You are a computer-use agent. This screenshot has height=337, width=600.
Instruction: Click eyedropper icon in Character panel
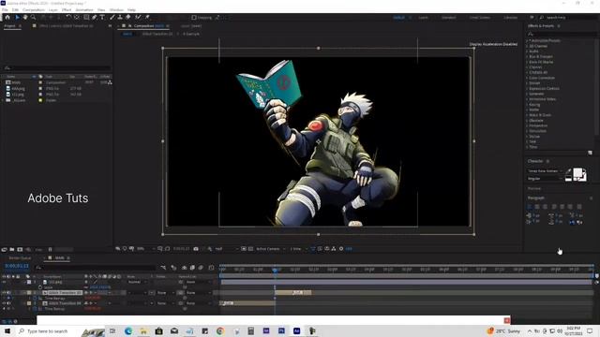(569, 171)
